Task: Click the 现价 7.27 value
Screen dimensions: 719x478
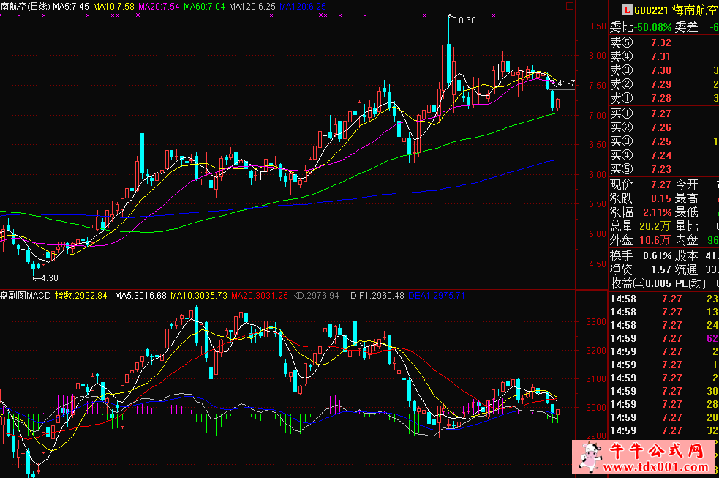Action: (661, 184)
